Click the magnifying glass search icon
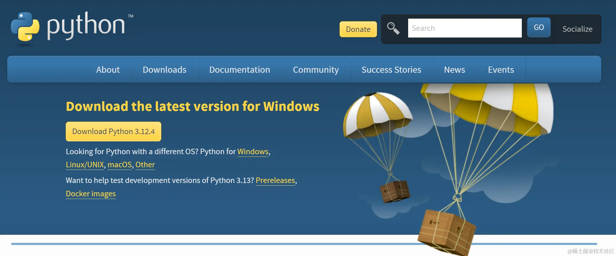The image size is (616, 256). pos(393,28)
